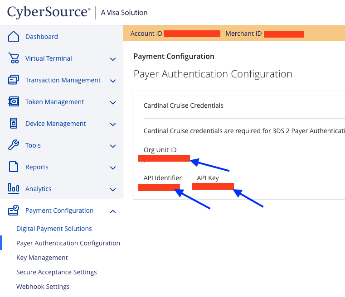Expand the Analytics menu chevron
The height and width of the screenshot is (297, 345).
coord(113,189)
